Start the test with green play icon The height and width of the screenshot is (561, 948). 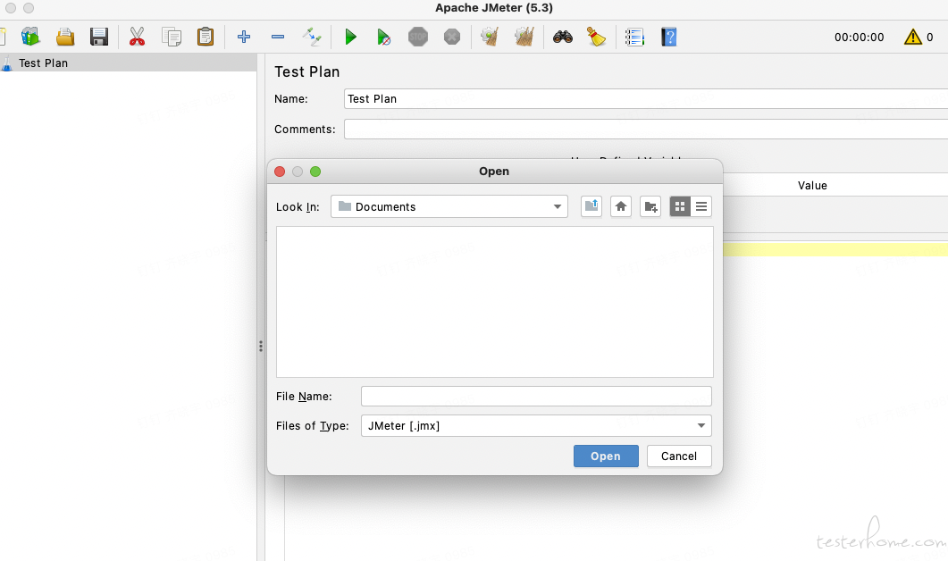click(x=350, y=37)
